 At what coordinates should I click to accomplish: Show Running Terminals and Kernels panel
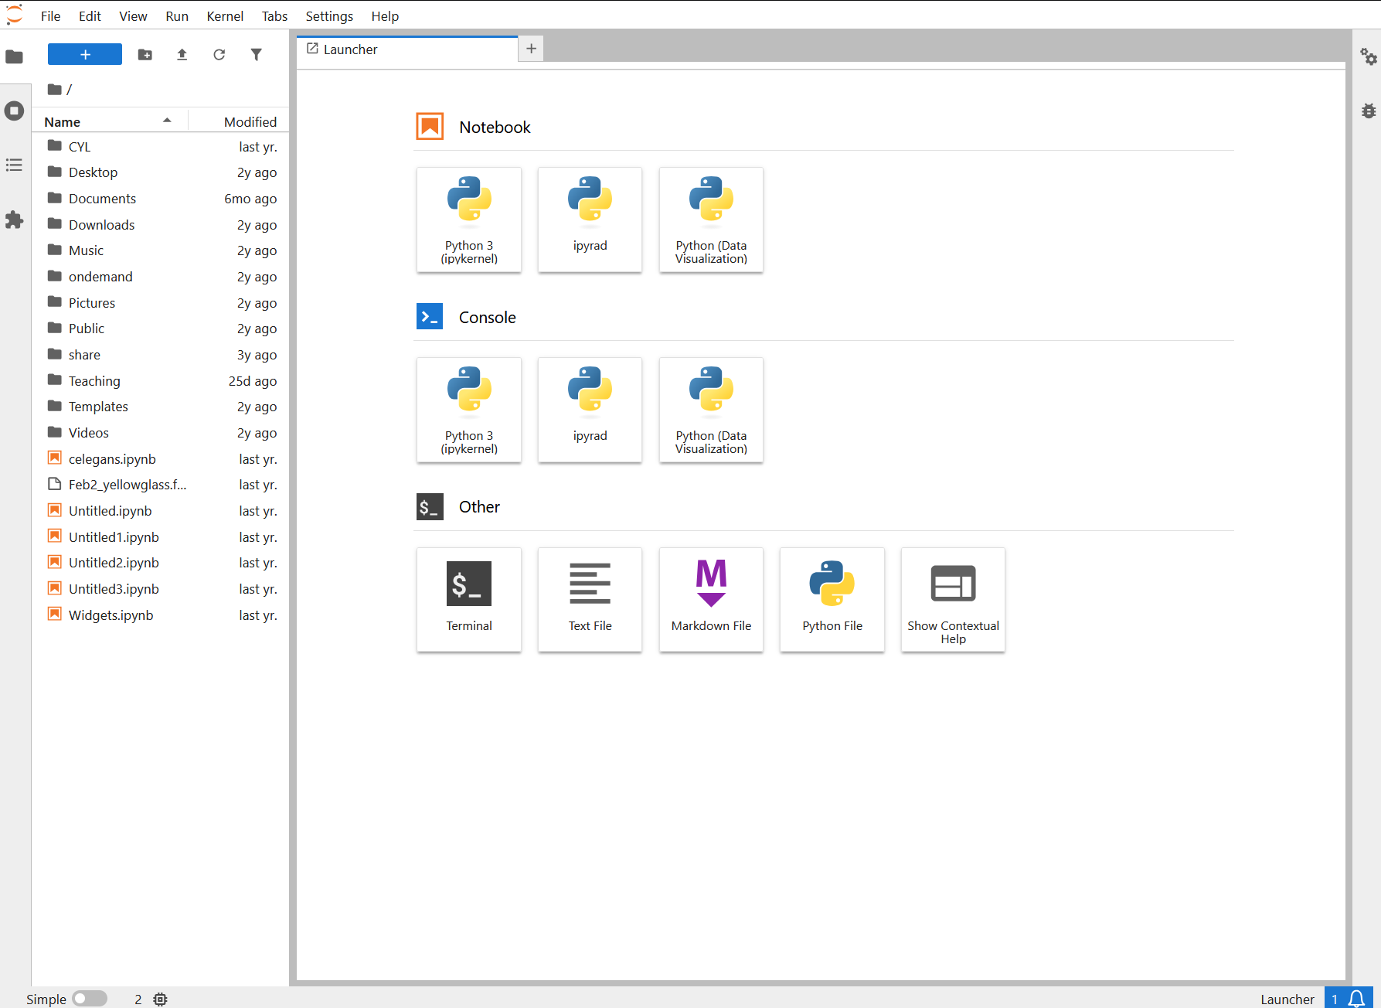click(15, 111)
